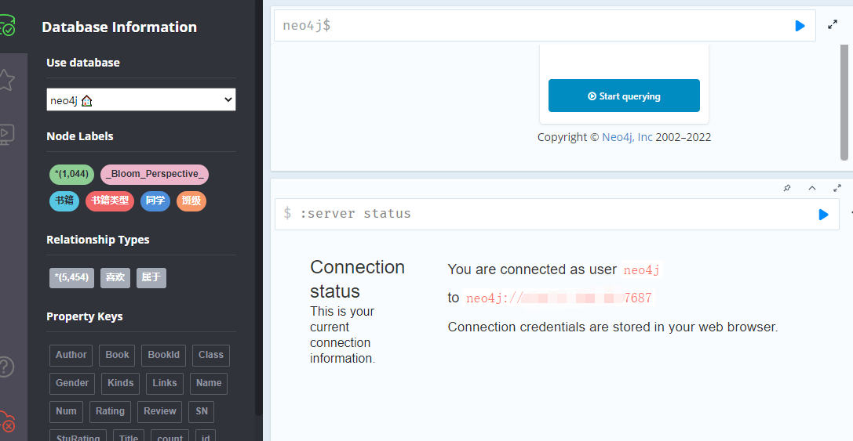Image resolution: width=853 pixels, height=441 pixels.
Task: Open the cloud sync sidebar icon
Action: 6,421
